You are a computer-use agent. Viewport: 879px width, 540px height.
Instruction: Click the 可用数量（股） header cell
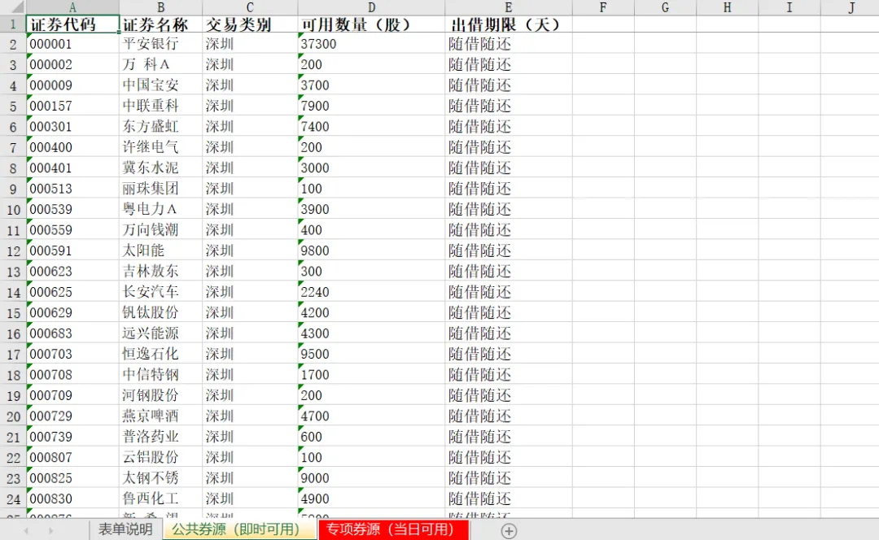coord(371,24)
